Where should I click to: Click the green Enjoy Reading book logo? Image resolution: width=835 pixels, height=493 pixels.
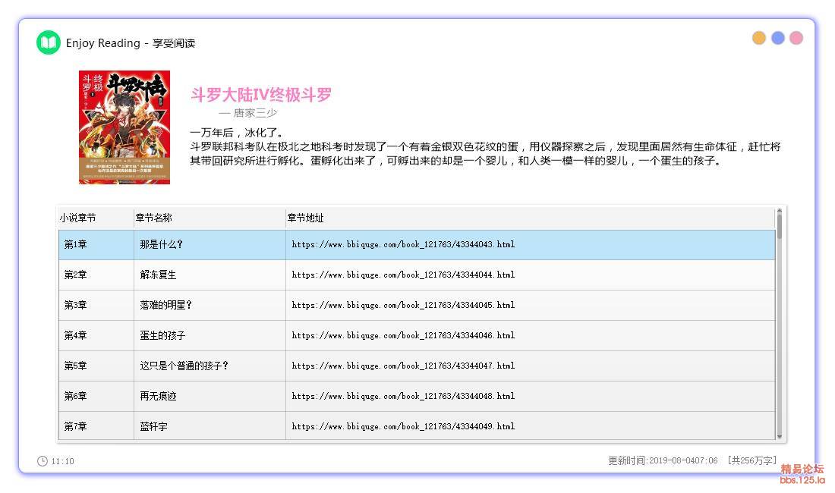click(49, 42)
